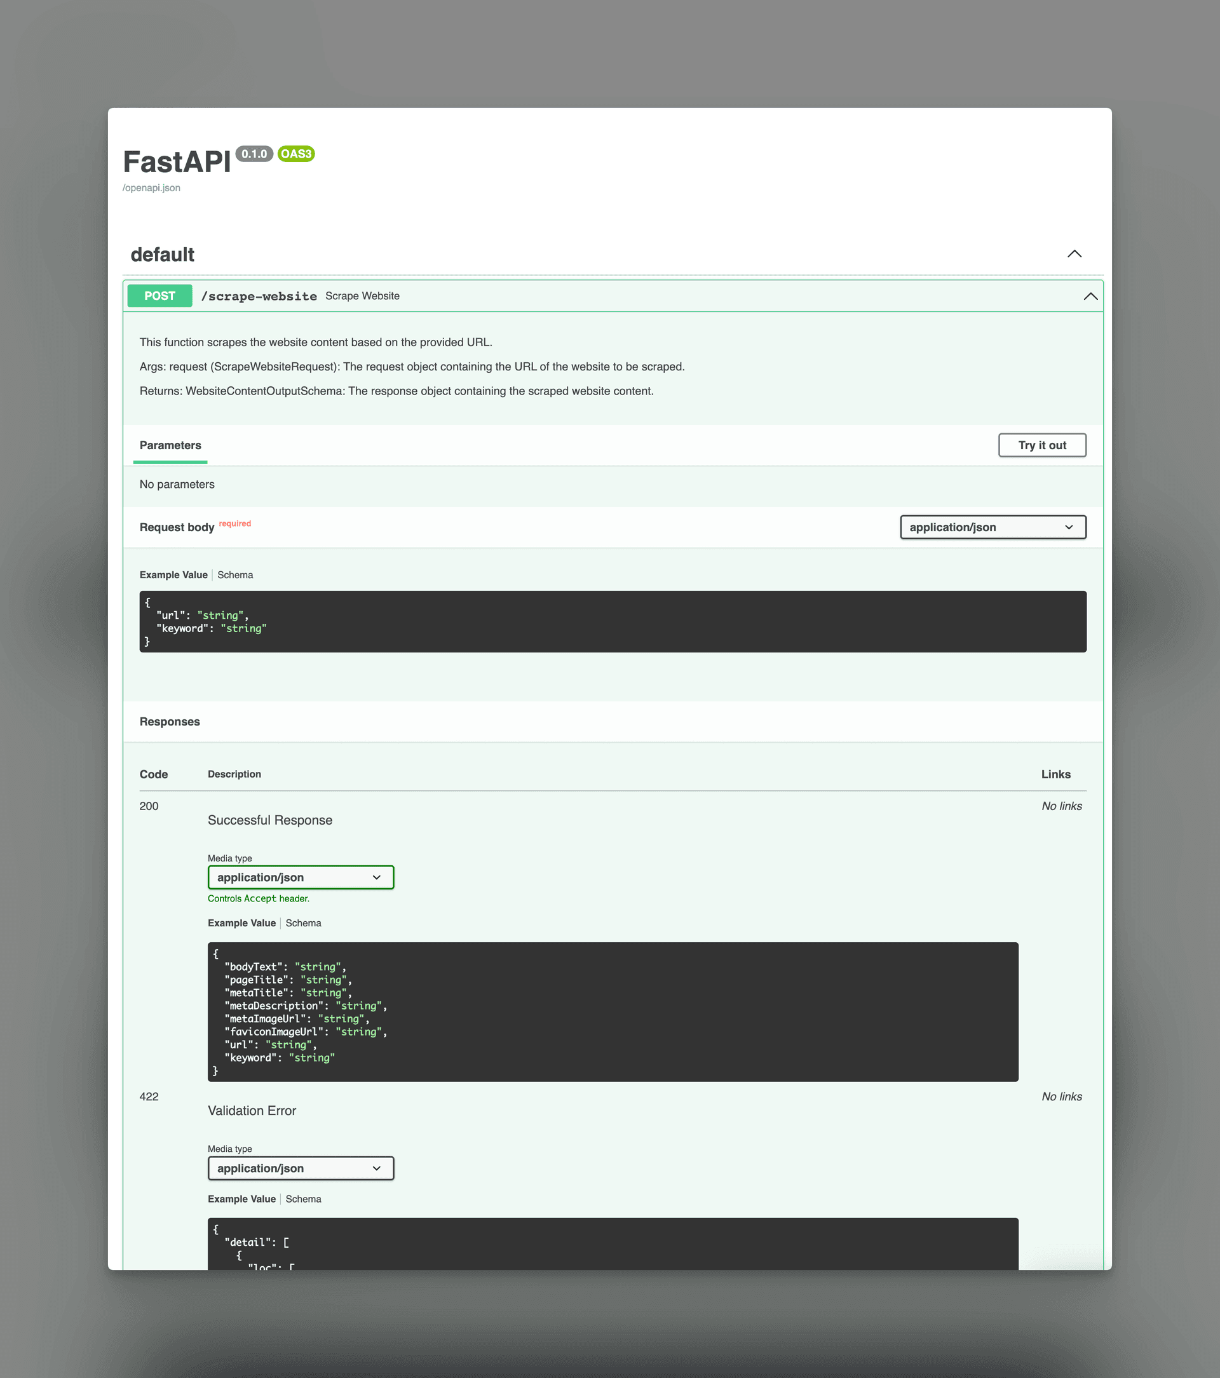The image size is (1220, 1378).
Task: Click the Scrape Website summary text
Action: click(x=362, y=295)
